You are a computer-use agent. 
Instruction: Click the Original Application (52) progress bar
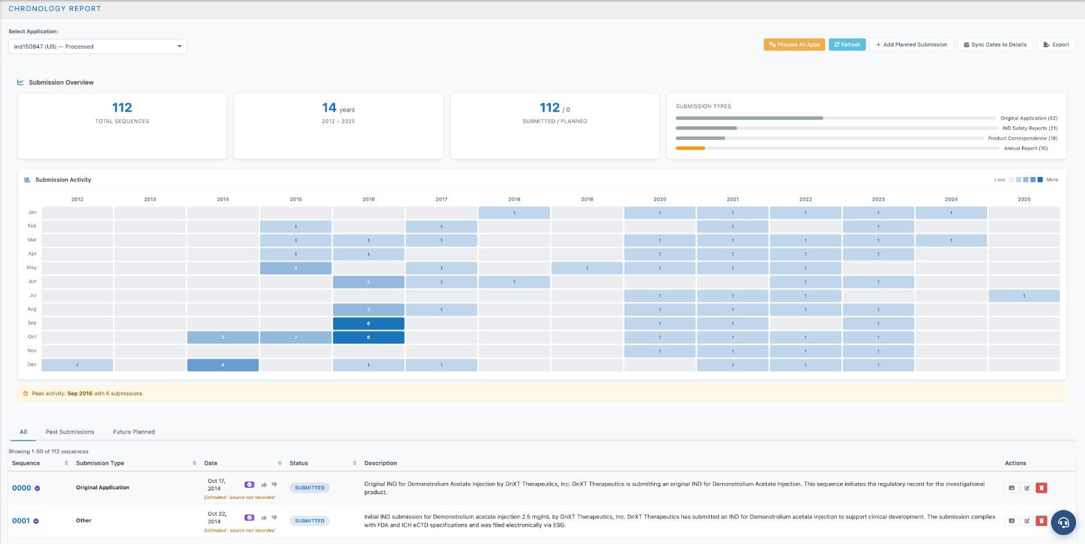835,118
